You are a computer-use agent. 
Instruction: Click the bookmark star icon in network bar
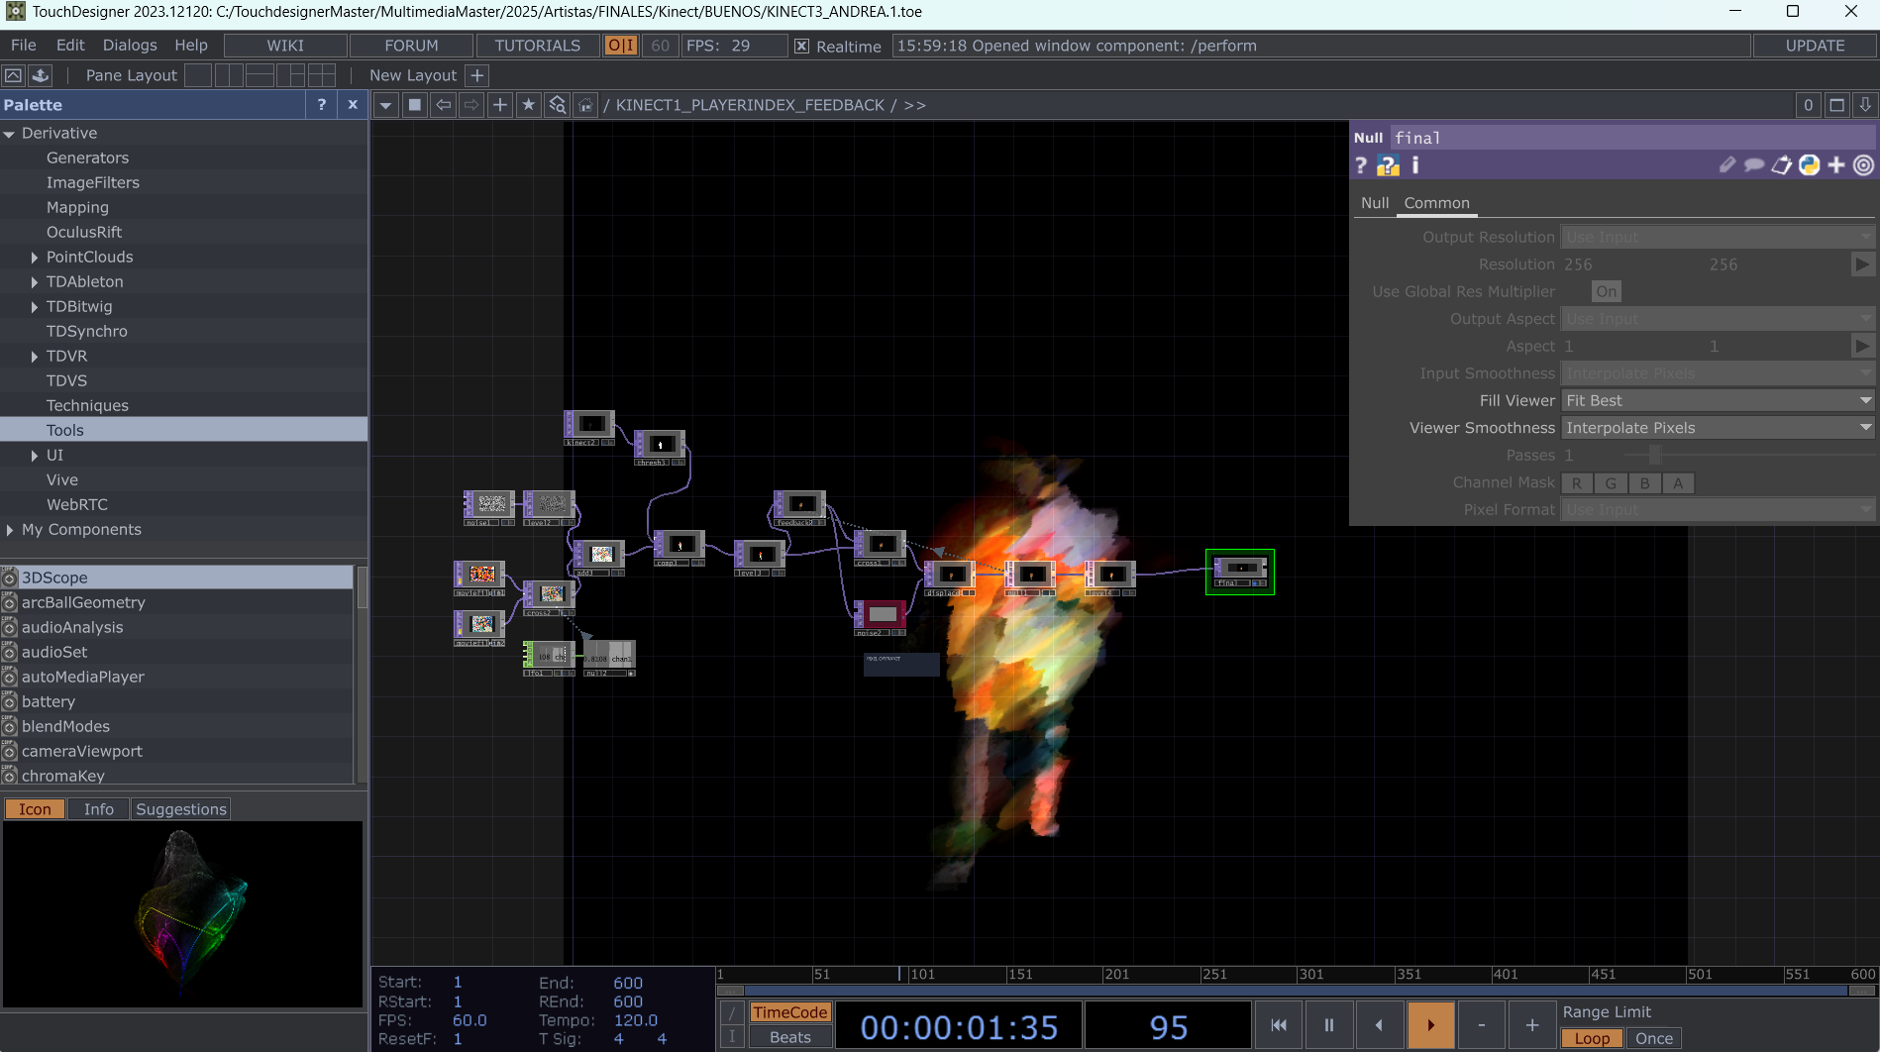[529, 105]
